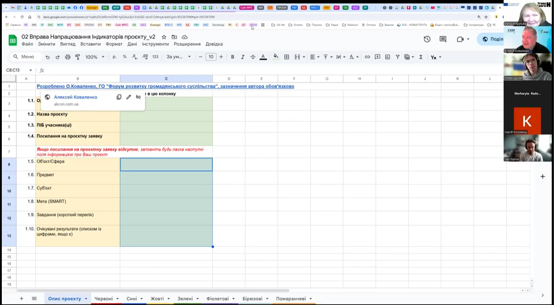554x305 pixels.
Task: Open the input tools language dropdown
Action: (436, 57)
